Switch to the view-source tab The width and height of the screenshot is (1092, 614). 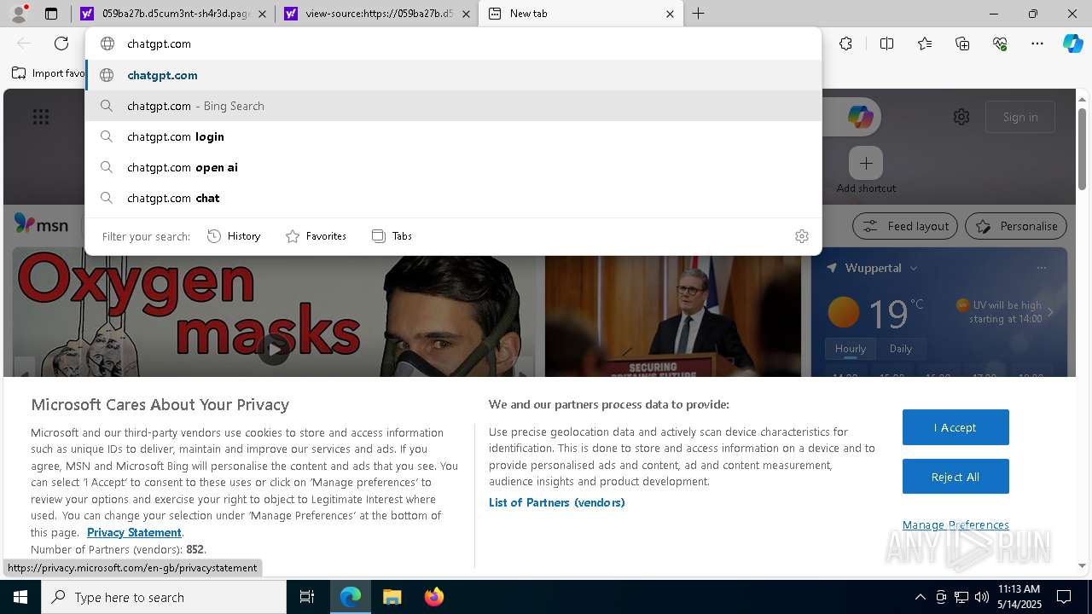tap(375, 14)
